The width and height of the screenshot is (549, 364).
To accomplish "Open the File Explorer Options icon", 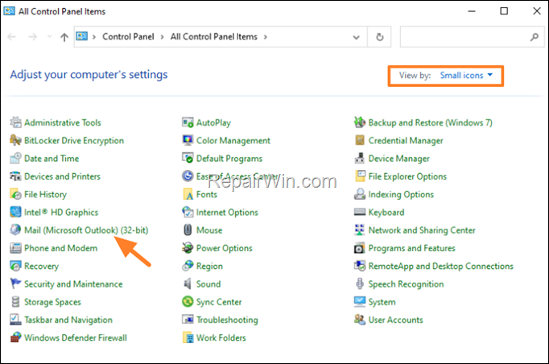I will click(x=360, y=176).
